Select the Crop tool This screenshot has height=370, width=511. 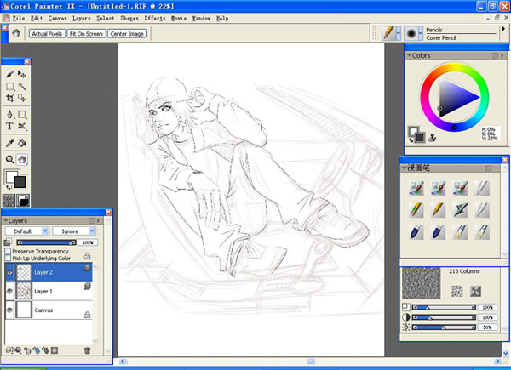[x=9, y=99]
